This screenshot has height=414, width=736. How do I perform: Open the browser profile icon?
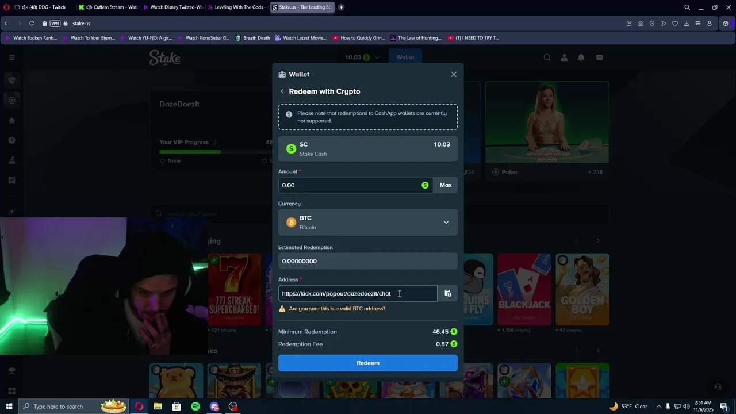tap(710, 24)
